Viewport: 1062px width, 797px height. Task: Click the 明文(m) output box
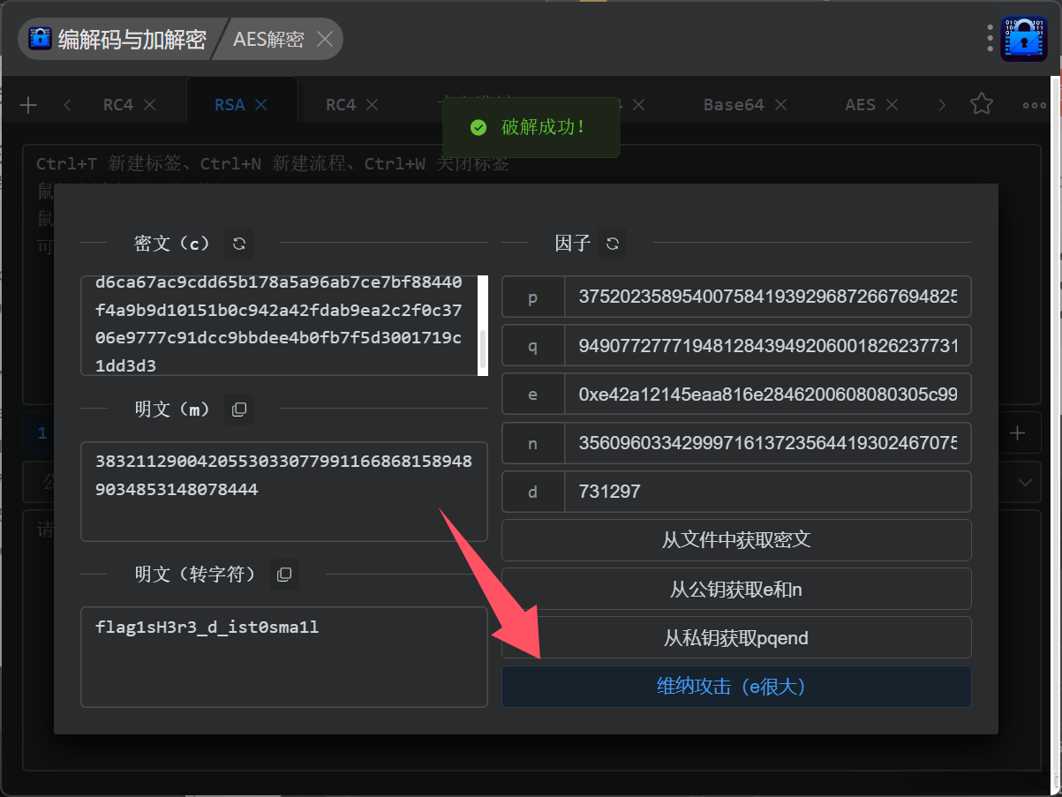(x=284, y=491)
